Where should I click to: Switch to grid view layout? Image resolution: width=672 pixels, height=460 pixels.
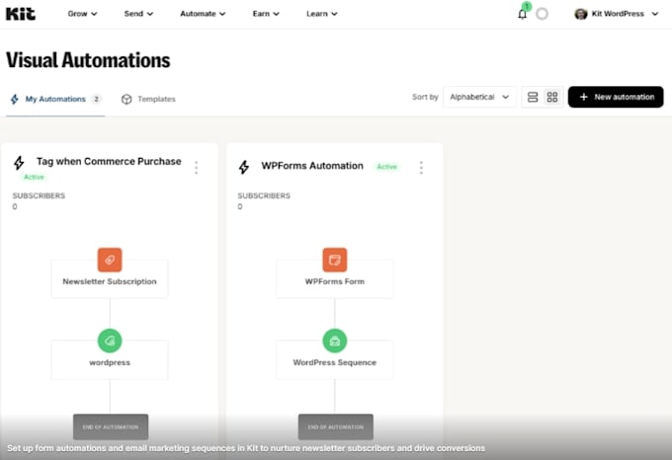coord(552,97)
